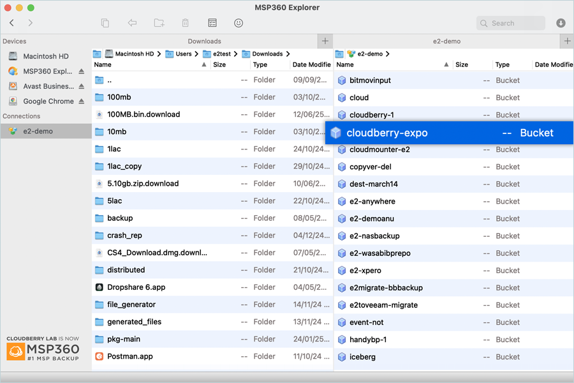Click the chevron after e2-demo in breadcrumb
574x383 pixels.
pos(388,54)
